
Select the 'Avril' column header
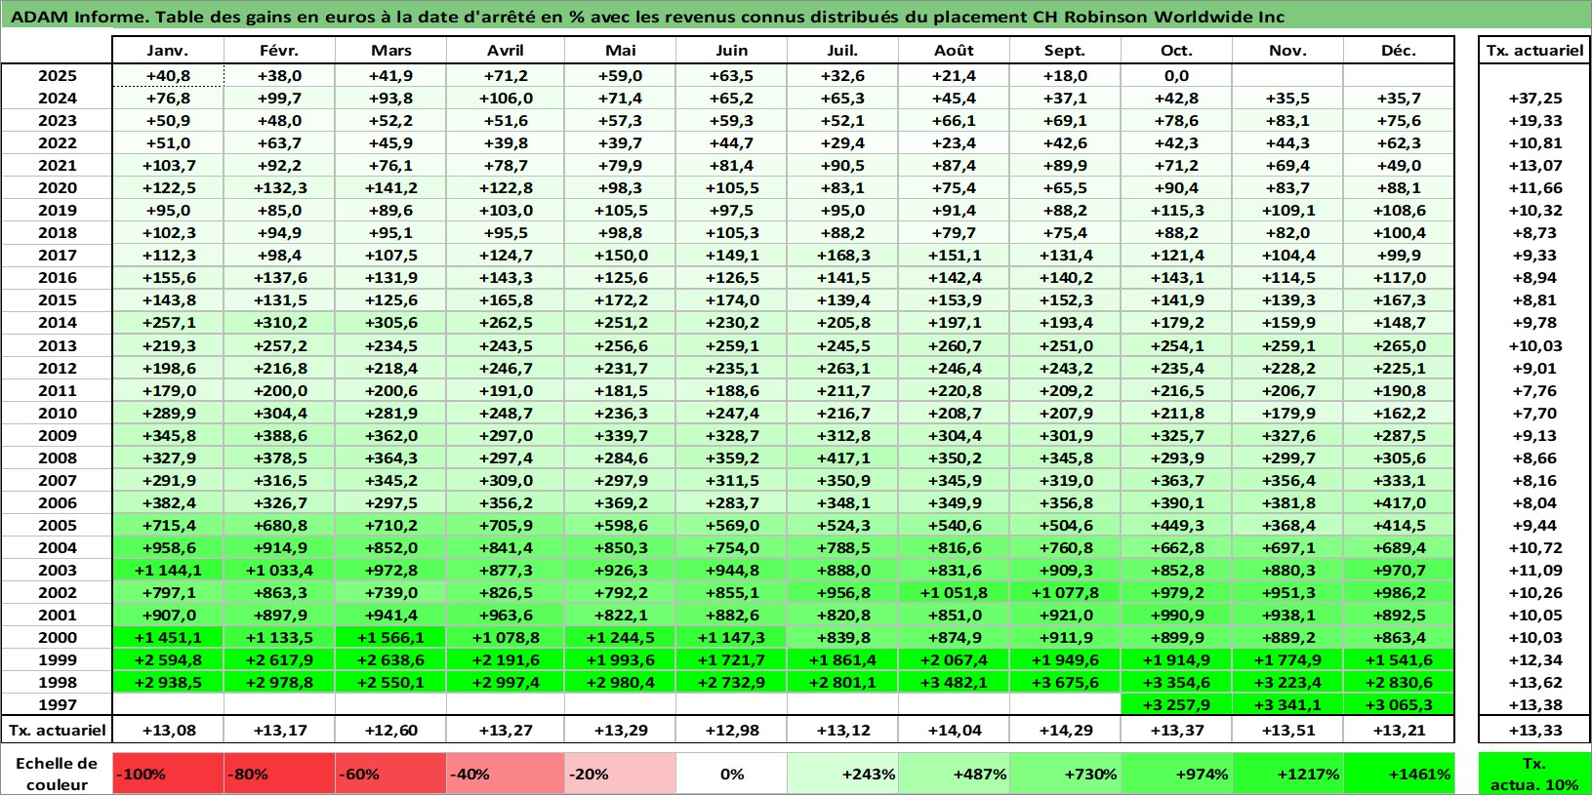pyautogui.click(x=505, y=51)
